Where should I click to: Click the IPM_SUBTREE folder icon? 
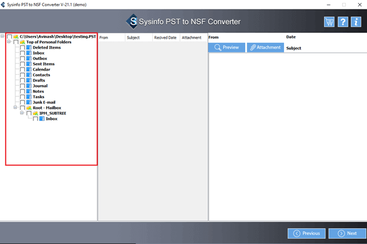[x=35, y=113]
